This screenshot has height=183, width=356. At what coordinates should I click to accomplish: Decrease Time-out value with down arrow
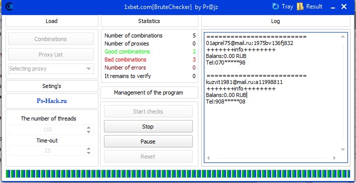click(x=88, y=153)
